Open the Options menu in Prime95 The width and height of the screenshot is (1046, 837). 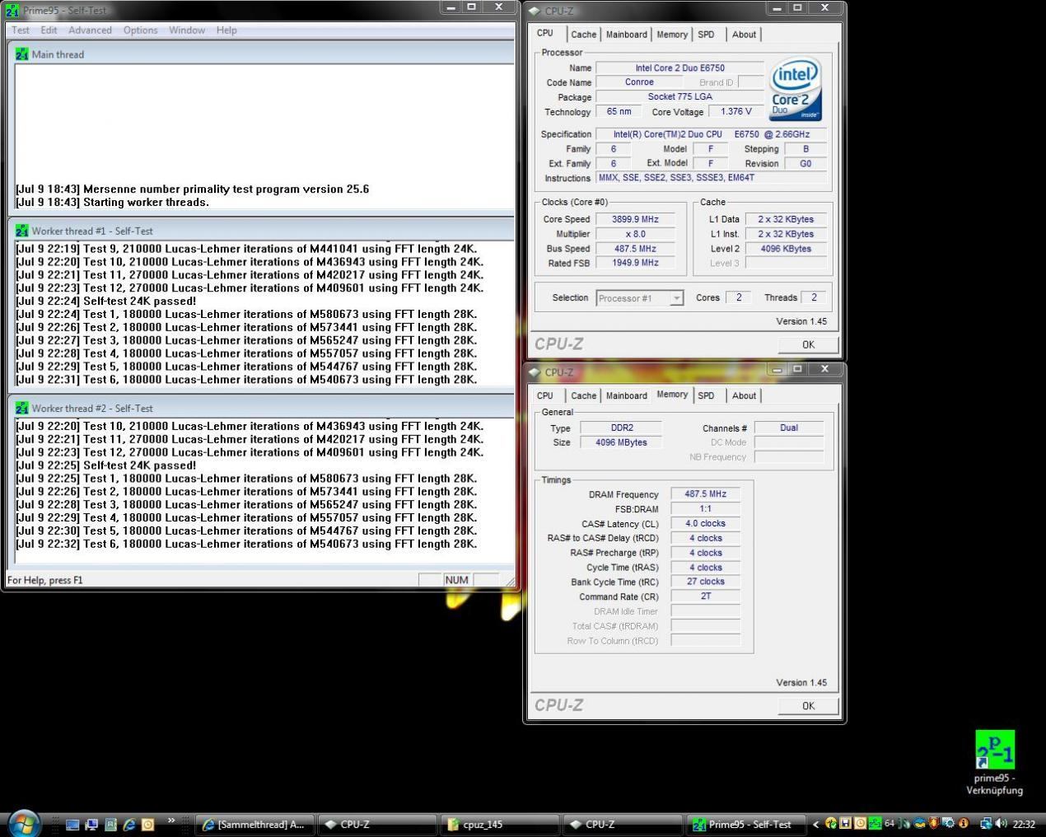pyautogui.click(x=140, y=30)
